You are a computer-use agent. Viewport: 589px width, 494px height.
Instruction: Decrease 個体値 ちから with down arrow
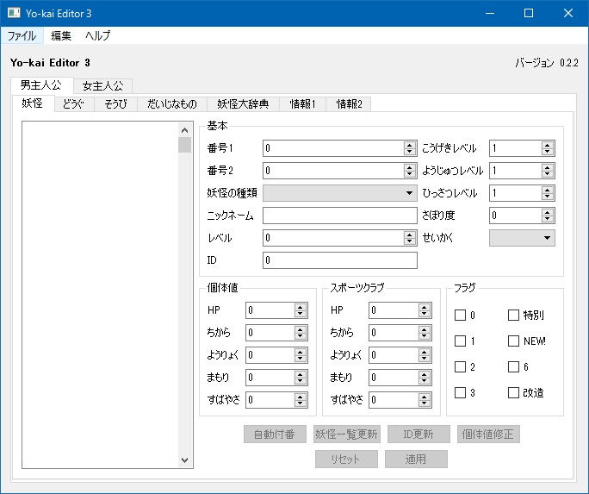pyautogui.click(x=301, y=336)
